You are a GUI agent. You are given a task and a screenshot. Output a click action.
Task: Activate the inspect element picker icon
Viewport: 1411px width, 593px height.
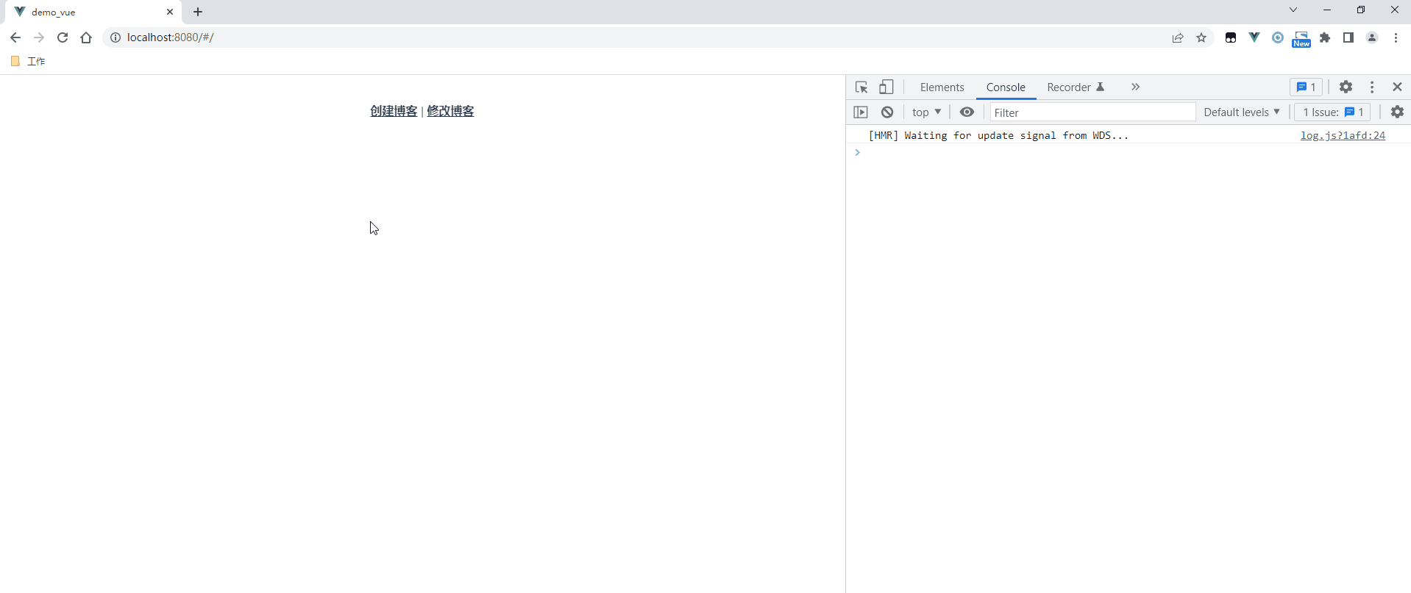pos(861,87)
